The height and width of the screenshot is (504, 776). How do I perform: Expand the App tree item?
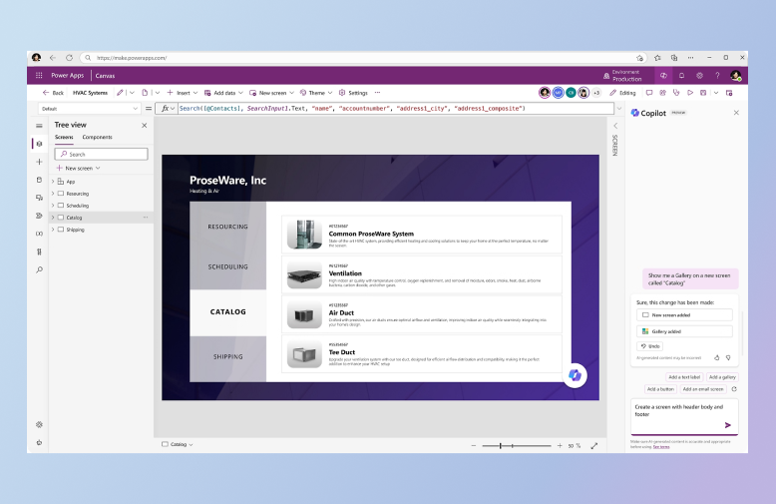(x=53, y=182)
